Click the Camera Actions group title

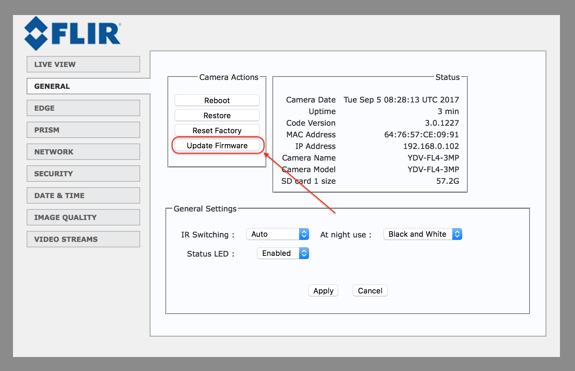coord(229,77)
